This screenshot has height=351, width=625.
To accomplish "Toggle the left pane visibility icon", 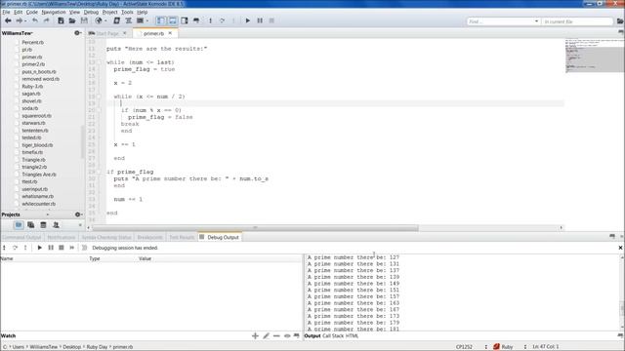I will [160, 20].
